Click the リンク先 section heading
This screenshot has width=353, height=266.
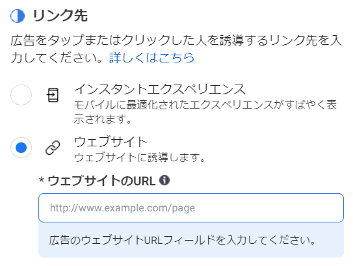60,16
